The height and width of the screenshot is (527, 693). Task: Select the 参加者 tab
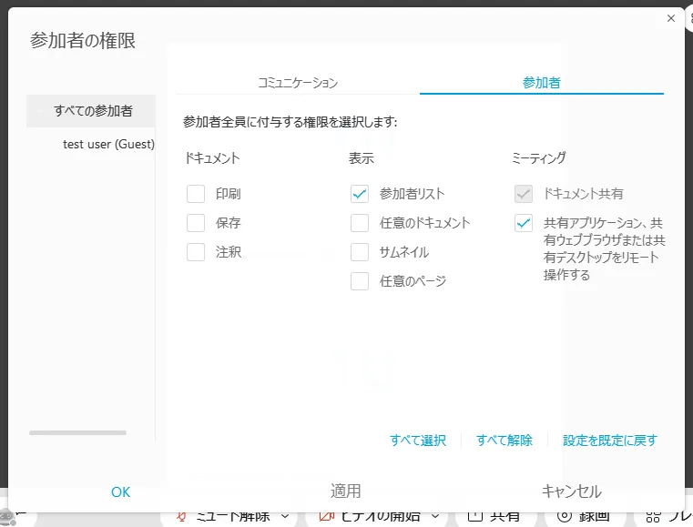[541, 83]
